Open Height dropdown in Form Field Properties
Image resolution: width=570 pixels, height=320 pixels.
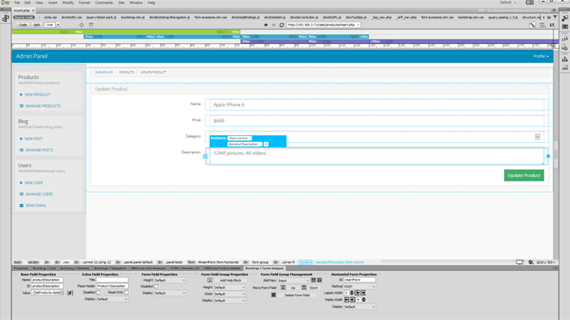170,281
